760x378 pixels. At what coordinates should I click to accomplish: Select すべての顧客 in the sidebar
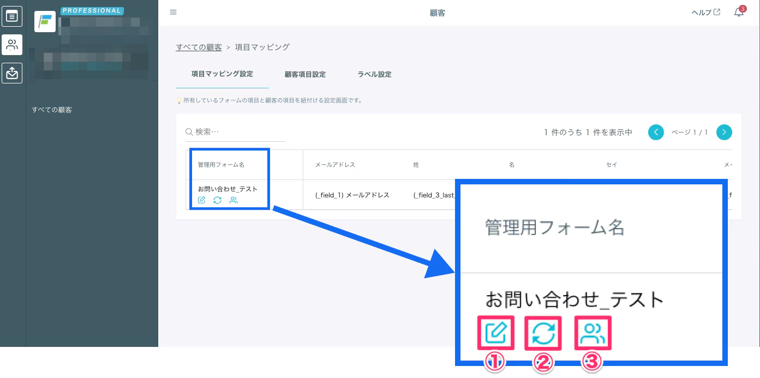pyautogui.click(x=52, y=110)
